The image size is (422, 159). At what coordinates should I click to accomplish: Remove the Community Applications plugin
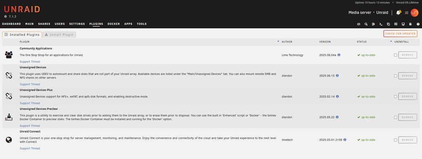[x=408, y=55]
